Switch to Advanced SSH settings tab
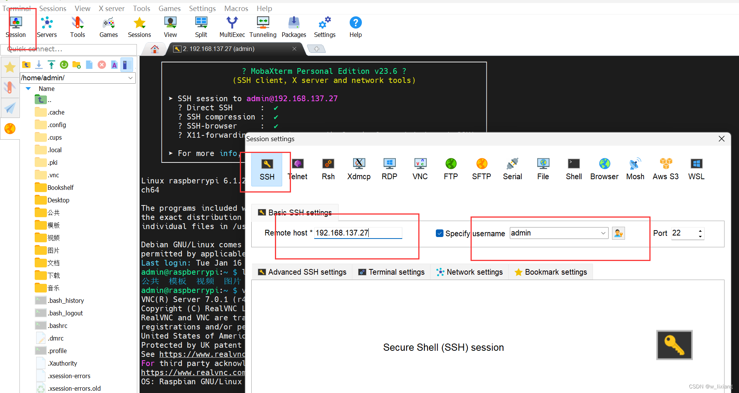This screenshot has height=393, width=739. (x=302, y=272)
